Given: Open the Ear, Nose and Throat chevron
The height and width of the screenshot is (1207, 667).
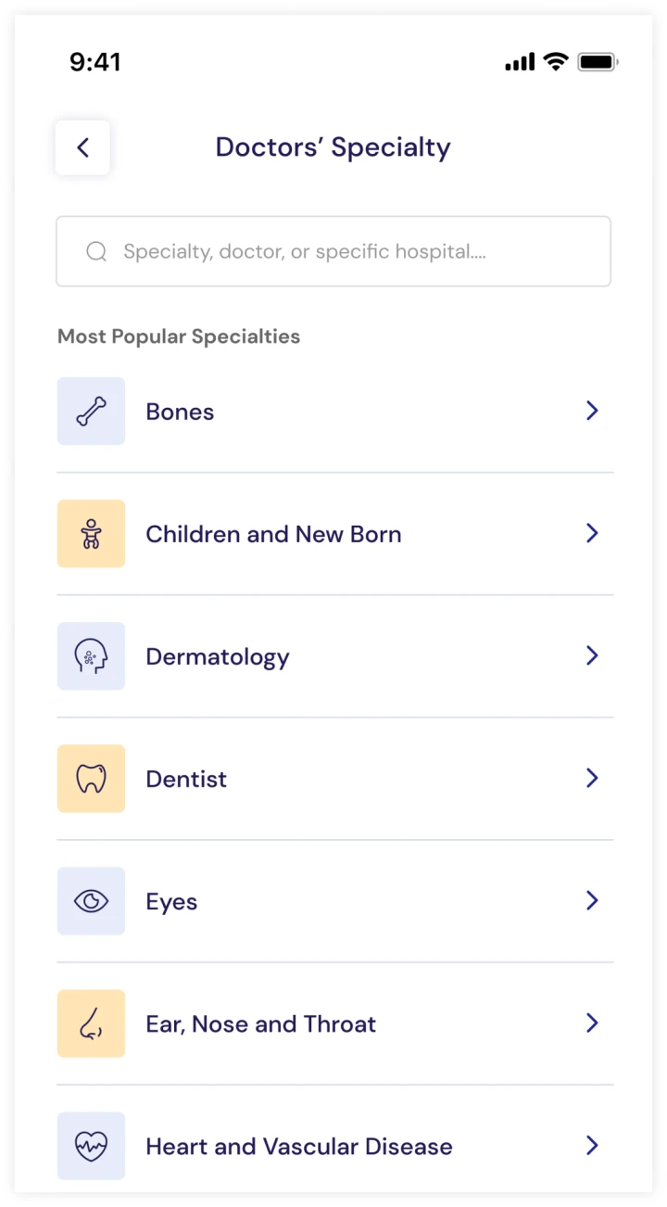Looking at the screenshot, I should [x=593, y=1023].
